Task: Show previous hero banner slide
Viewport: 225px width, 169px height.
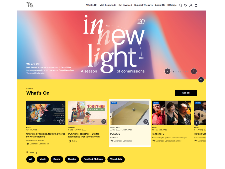Action: (167, 71)
